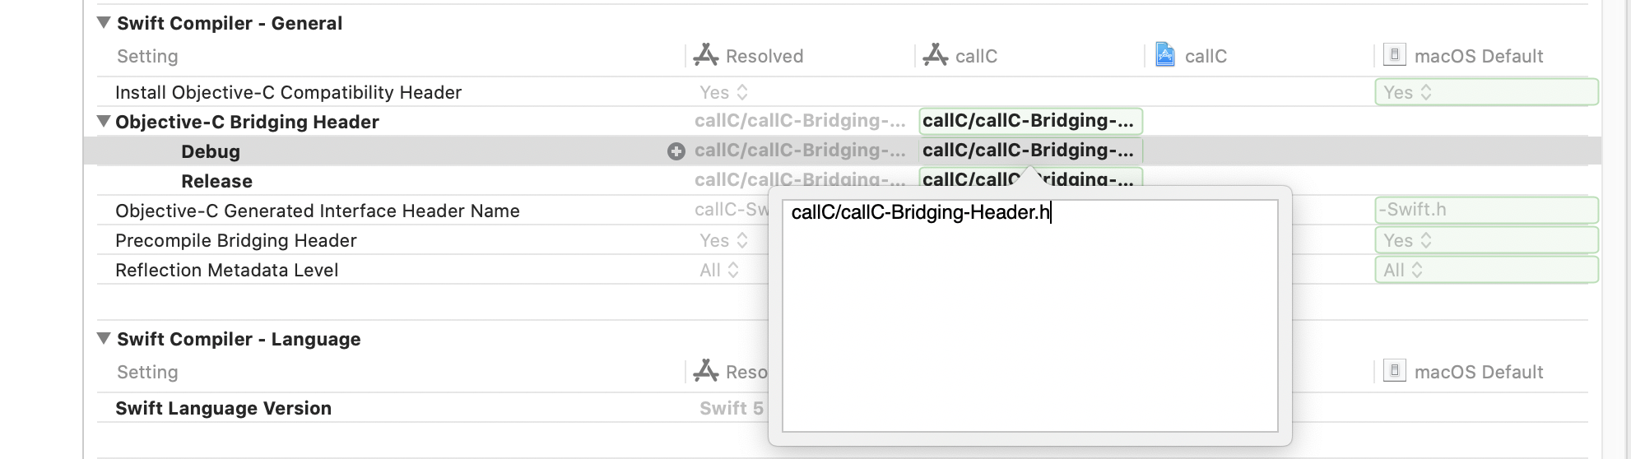Click the Resolved column Xcode icon
This screenshot has height=459, width=1631.
coord(706,55)
